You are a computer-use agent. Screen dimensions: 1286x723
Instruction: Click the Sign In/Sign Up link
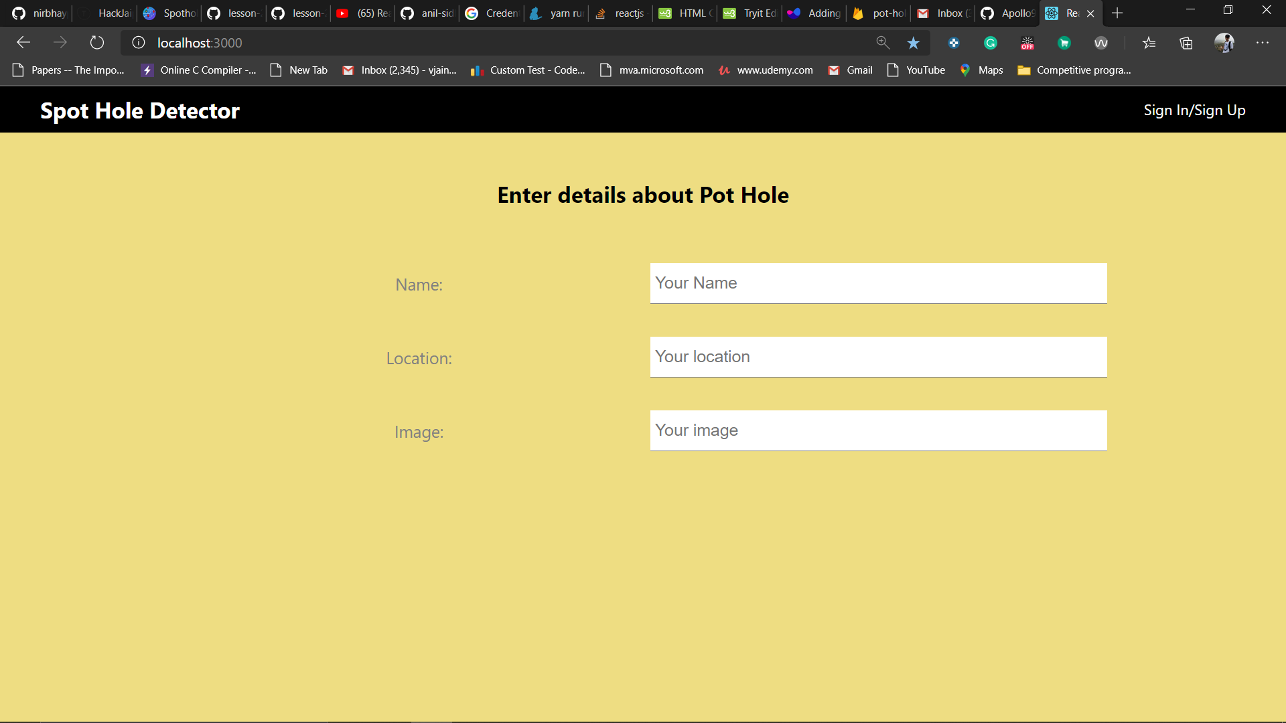tap(1194, 110)
